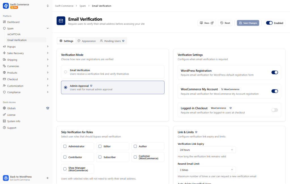Click the crown icon next to Link & Limits
Viewport: 290px width, 184px height.
pyautogui.click(x=196, y=132)
